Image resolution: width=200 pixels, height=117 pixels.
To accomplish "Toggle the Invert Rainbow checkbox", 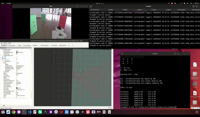I will (x=17, y=86).
